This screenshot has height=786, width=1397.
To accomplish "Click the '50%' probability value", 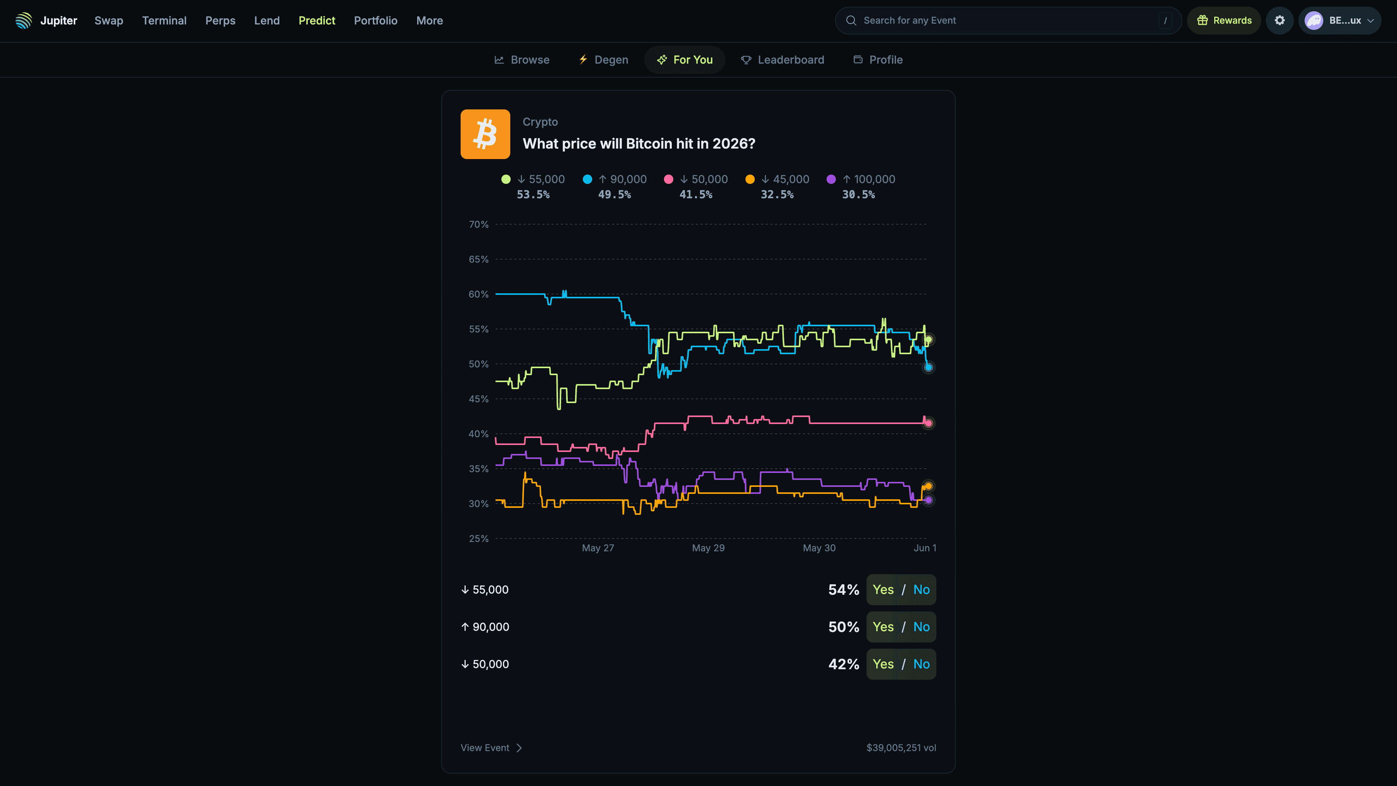I will coord(843,627).
